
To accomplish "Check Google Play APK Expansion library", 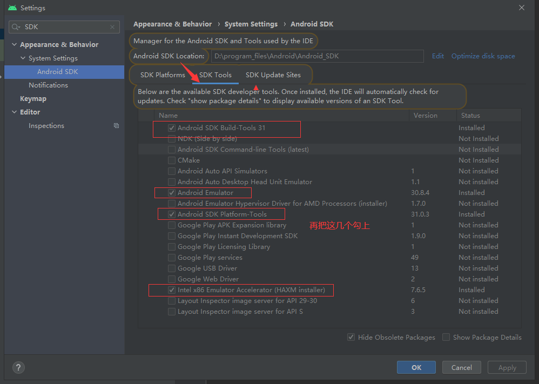I will 172,225.
